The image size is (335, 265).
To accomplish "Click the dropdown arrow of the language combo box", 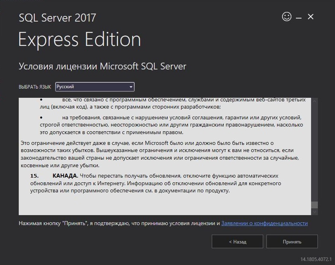I will click(x=131, y=87).
